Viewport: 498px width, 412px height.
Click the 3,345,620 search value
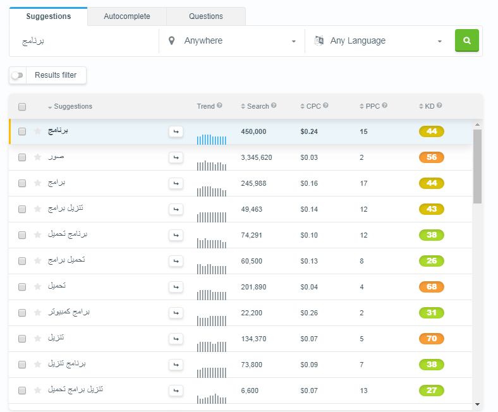[x=257, y=157]
